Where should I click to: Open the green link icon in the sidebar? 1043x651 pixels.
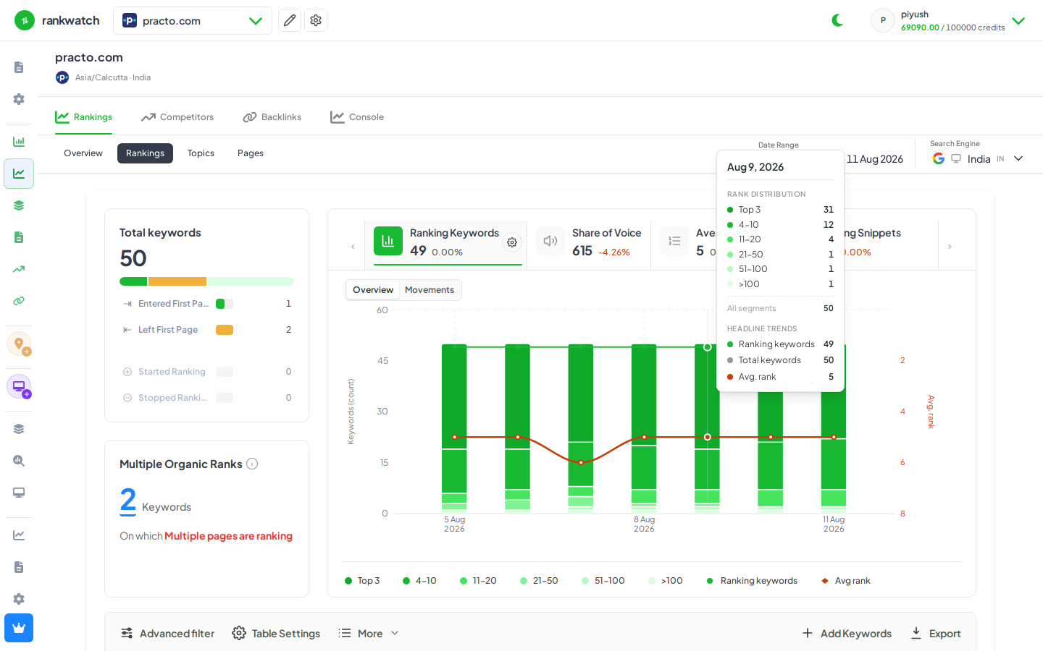coord(19,301)
